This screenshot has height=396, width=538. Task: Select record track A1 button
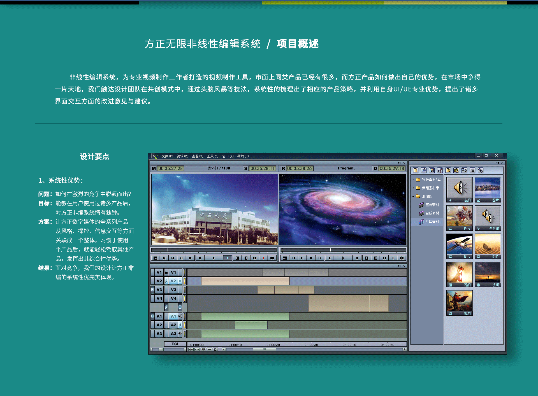coord(173,316)
